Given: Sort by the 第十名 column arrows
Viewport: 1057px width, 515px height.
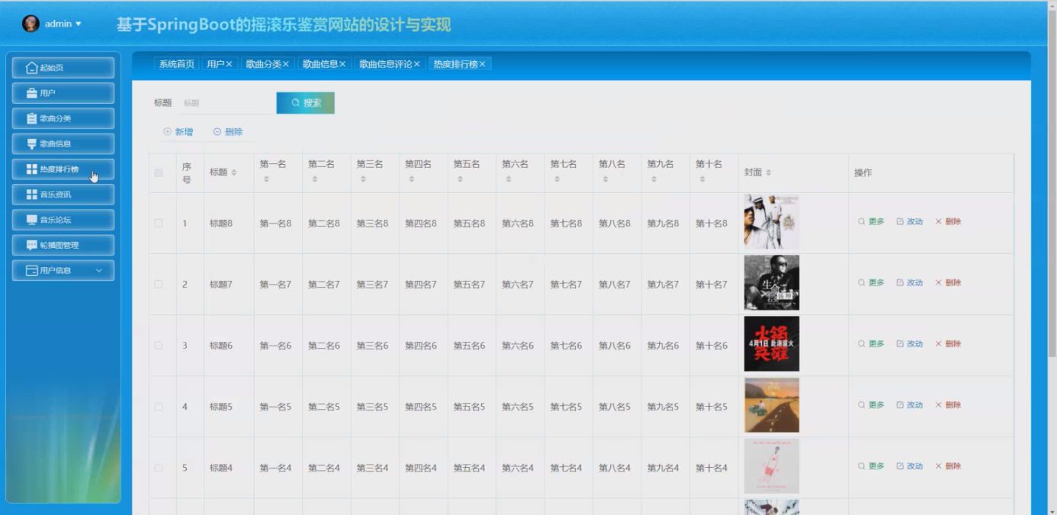Looking at the screenshot, I should (x=702, y=179).
